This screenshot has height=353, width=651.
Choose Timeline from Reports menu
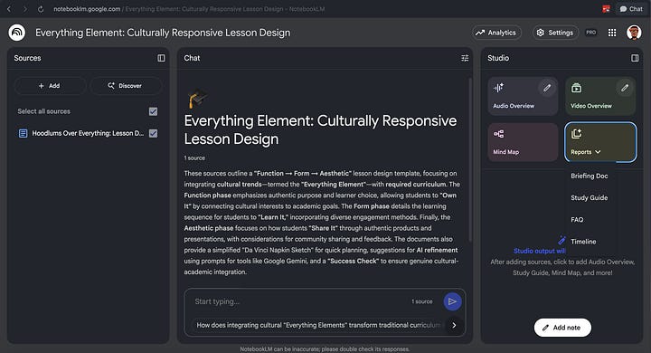pos(583,242)
